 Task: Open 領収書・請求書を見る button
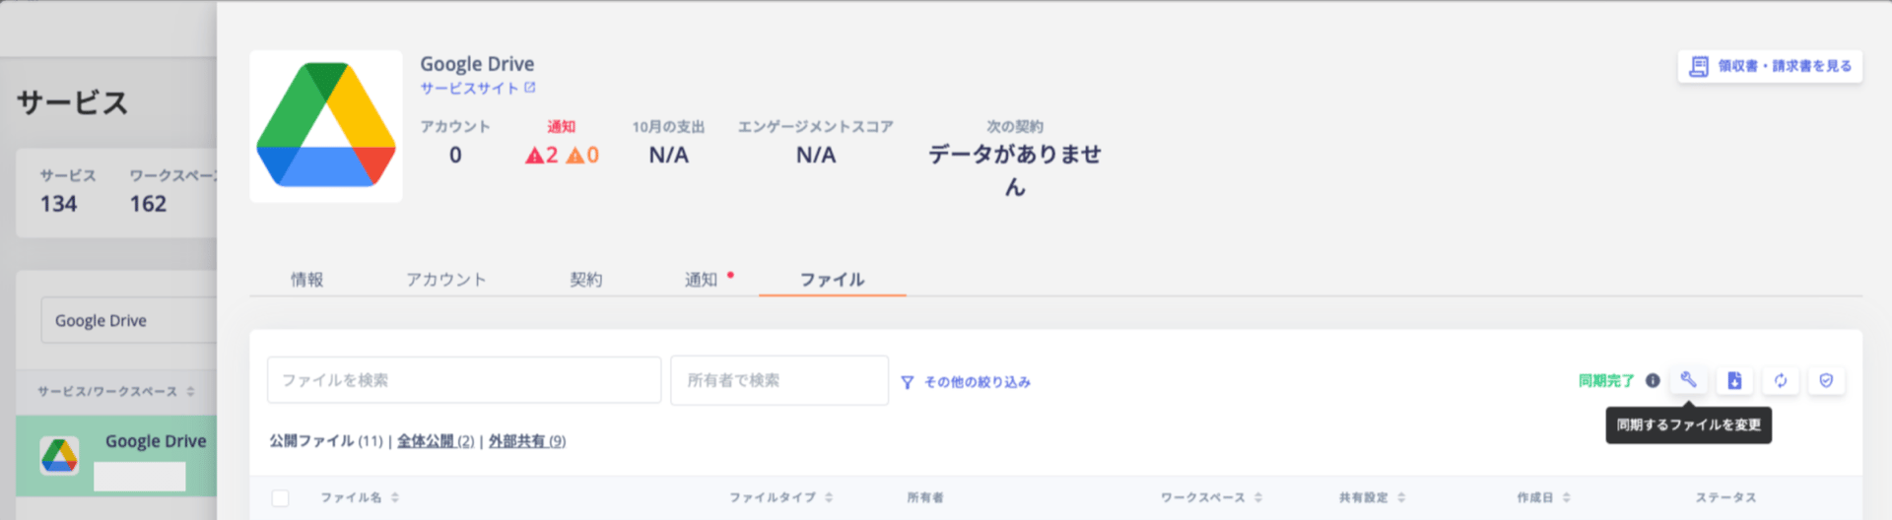point(1770,66)
